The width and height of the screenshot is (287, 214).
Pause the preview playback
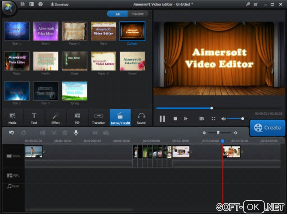point(162,119)
